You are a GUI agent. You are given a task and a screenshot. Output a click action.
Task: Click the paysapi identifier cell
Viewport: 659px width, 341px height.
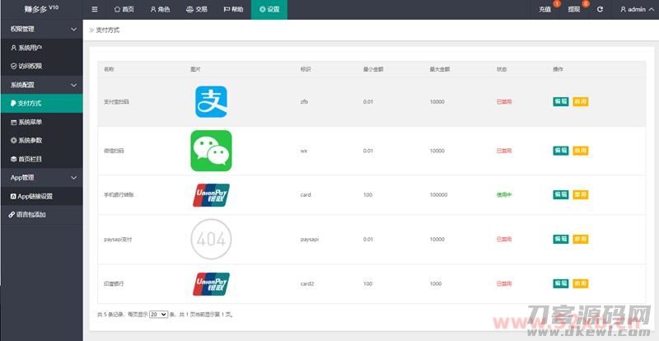[x=310, y=239]
